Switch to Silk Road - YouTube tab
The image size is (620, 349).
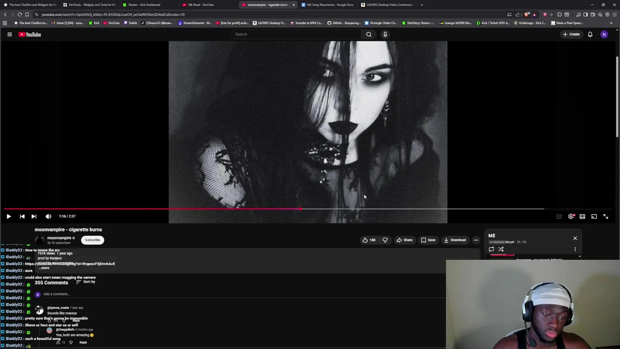point(207,5)
